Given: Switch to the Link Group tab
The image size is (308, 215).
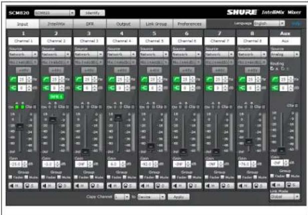Looking at the screenshot, I should point(156,24).
